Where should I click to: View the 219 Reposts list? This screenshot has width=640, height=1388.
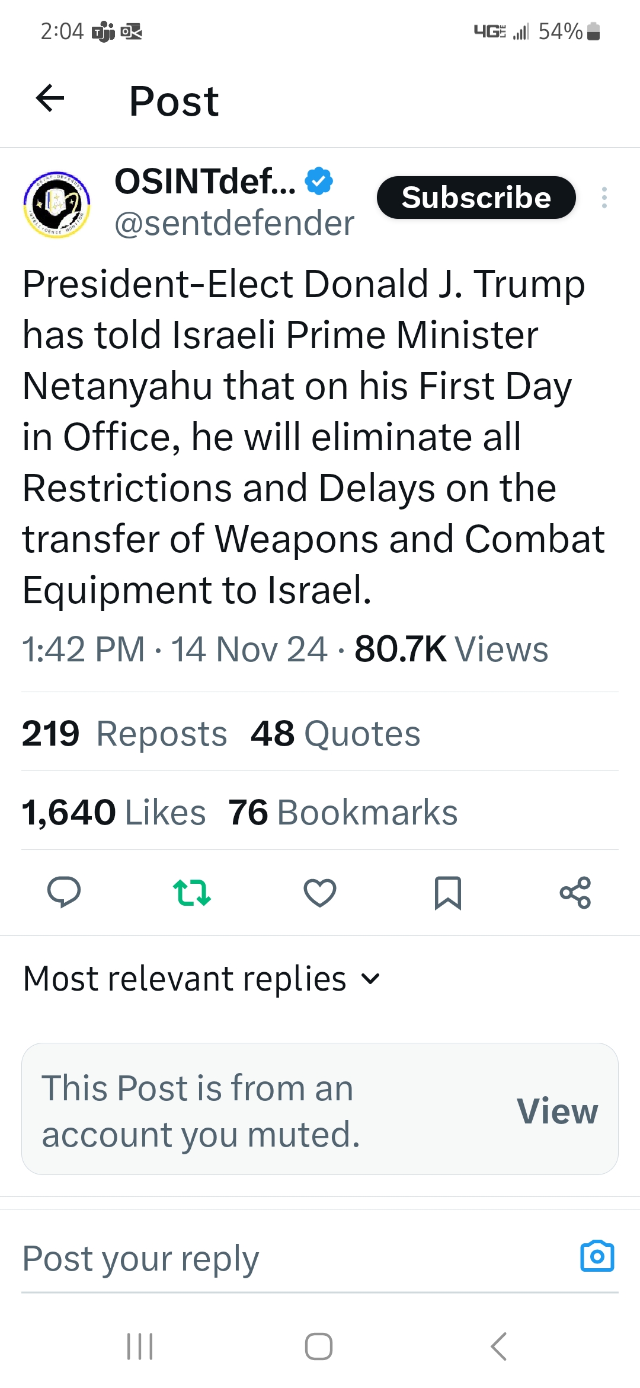coord(124,734)
